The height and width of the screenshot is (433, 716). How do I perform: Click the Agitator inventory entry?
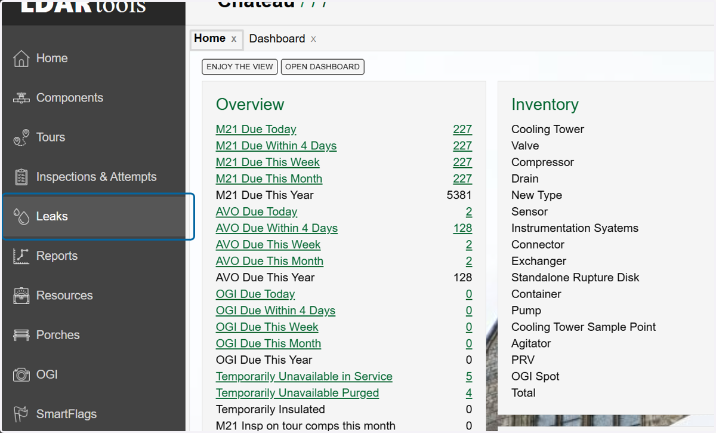coord(531,343)
